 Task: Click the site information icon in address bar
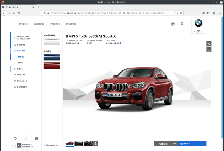(42, 13)
